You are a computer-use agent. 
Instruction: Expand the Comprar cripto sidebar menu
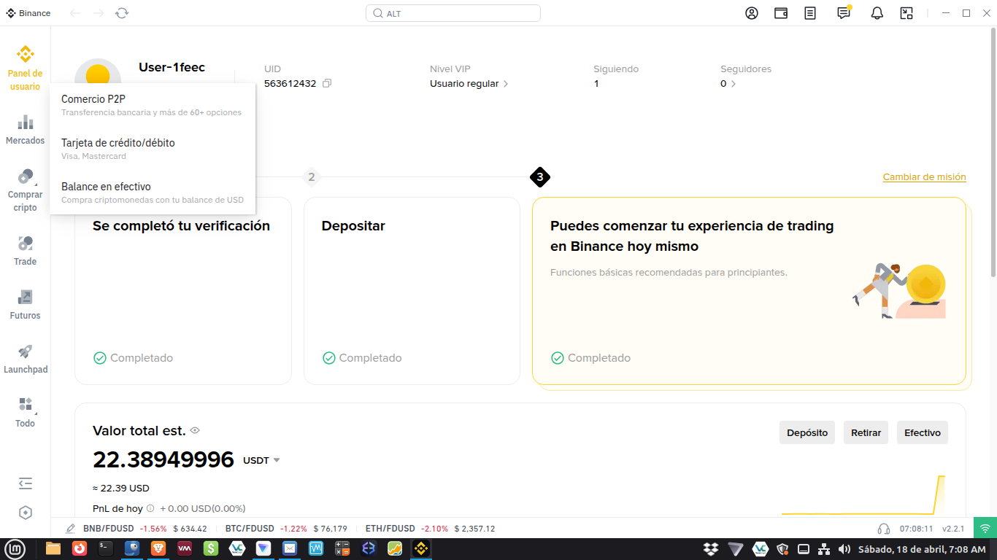click(x=26, y=190)
